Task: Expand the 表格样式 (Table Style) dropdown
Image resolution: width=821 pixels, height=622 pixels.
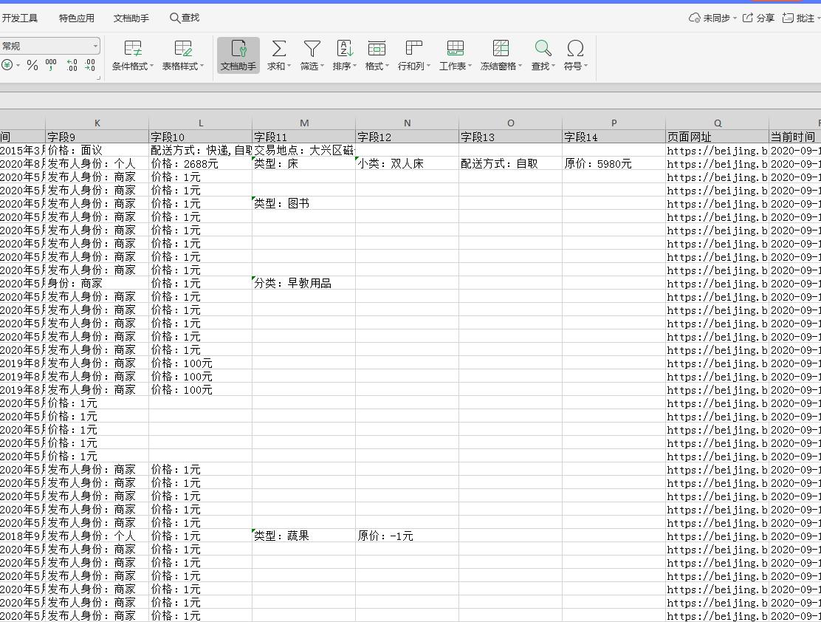Action: tap(182, 55)
